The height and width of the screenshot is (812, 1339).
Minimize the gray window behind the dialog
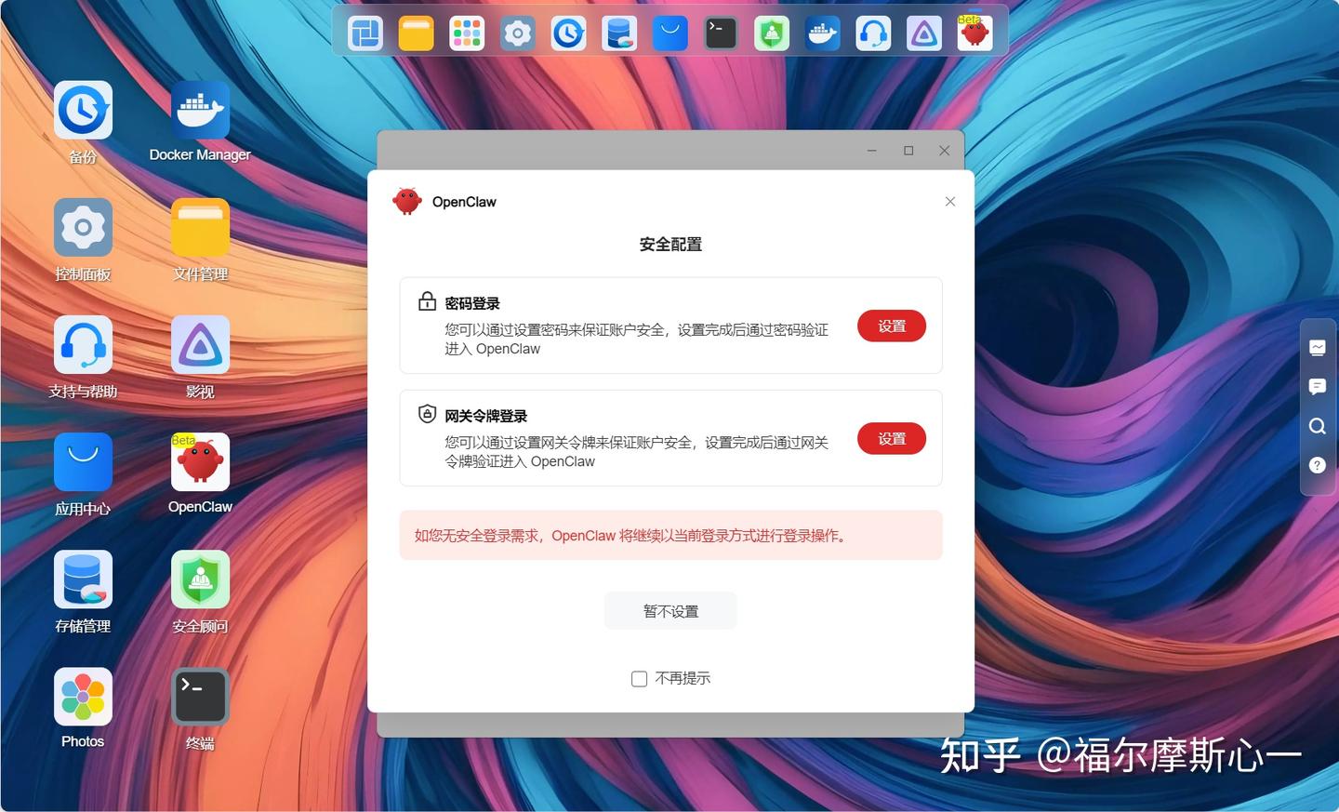[x=872, y=151]
